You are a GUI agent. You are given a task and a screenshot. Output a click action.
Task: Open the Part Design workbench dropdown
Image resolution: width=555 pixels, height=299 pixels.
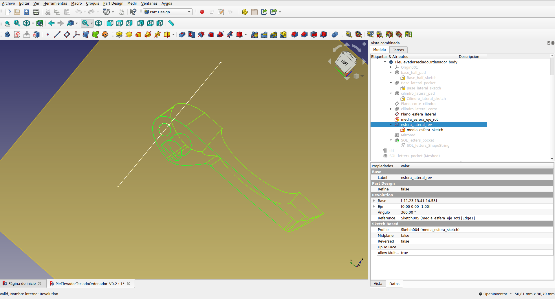[189, 12]
